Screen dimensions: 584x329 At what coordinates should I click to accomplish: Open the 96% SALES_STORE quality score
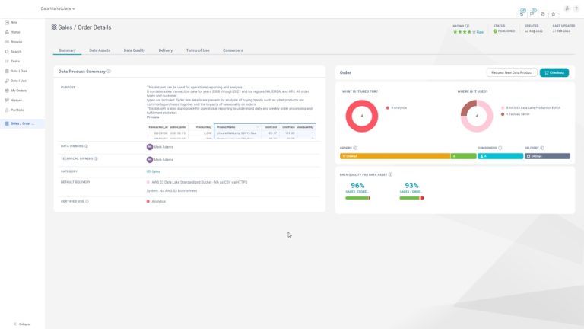[357, 185]
